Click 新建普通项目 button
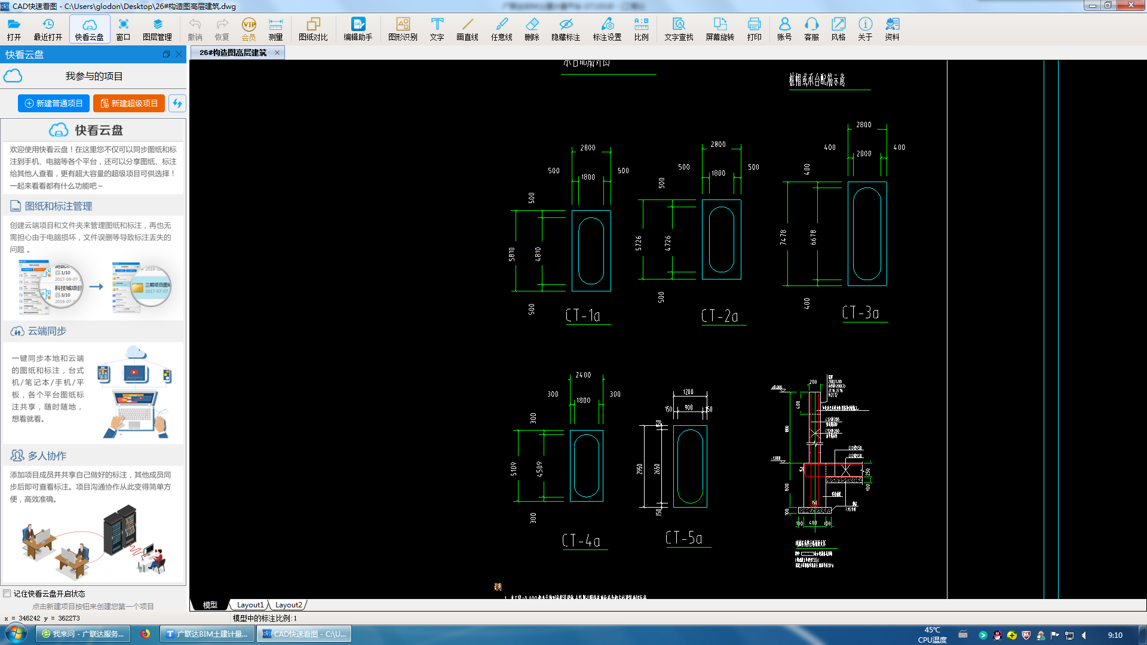 click(x=54, y=103)
